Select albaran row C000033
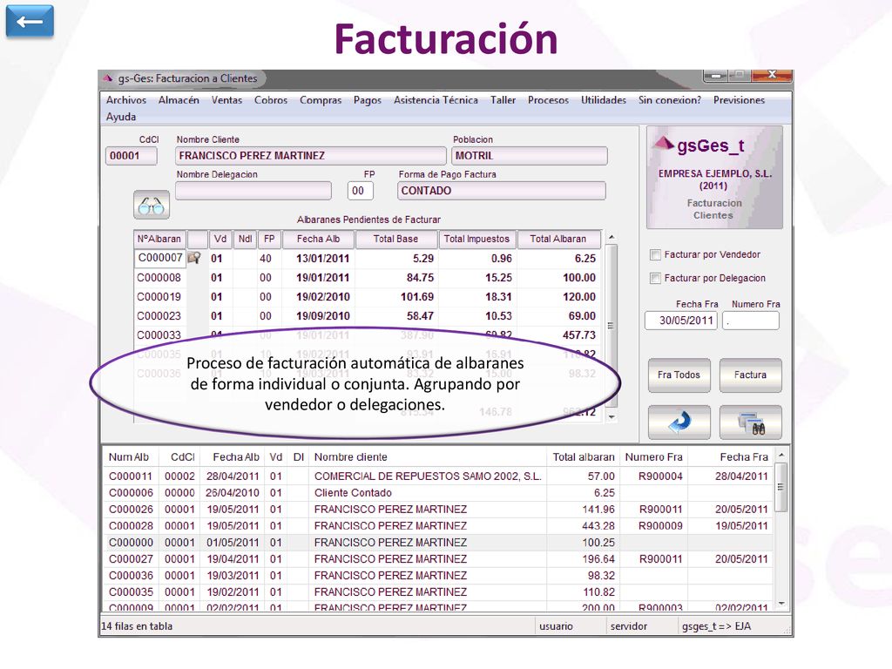The height and width of the screenshot is (669, 892). click(368, 335)
